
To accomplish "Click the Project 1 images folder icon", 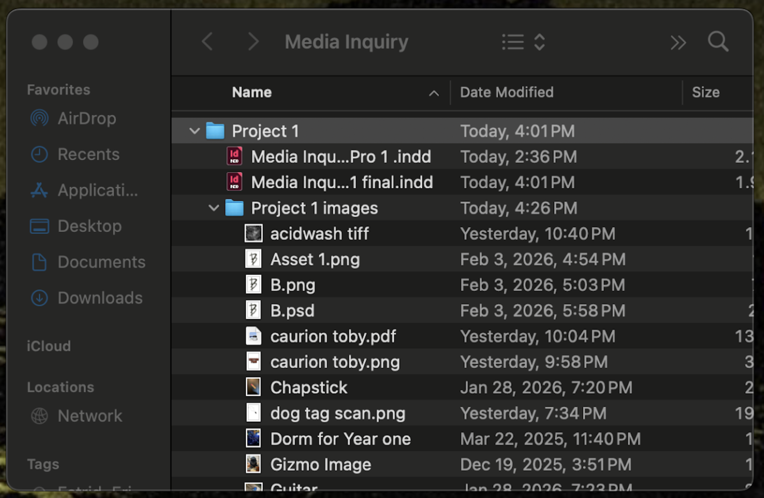I will click(234, 208).
